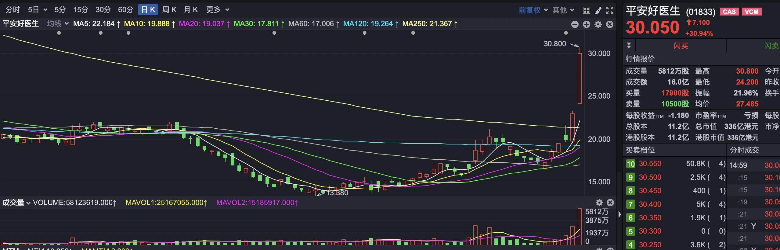Click the 闪卖 flash sell button
Viewport: 780px width, 250px height.
point(771,46)
